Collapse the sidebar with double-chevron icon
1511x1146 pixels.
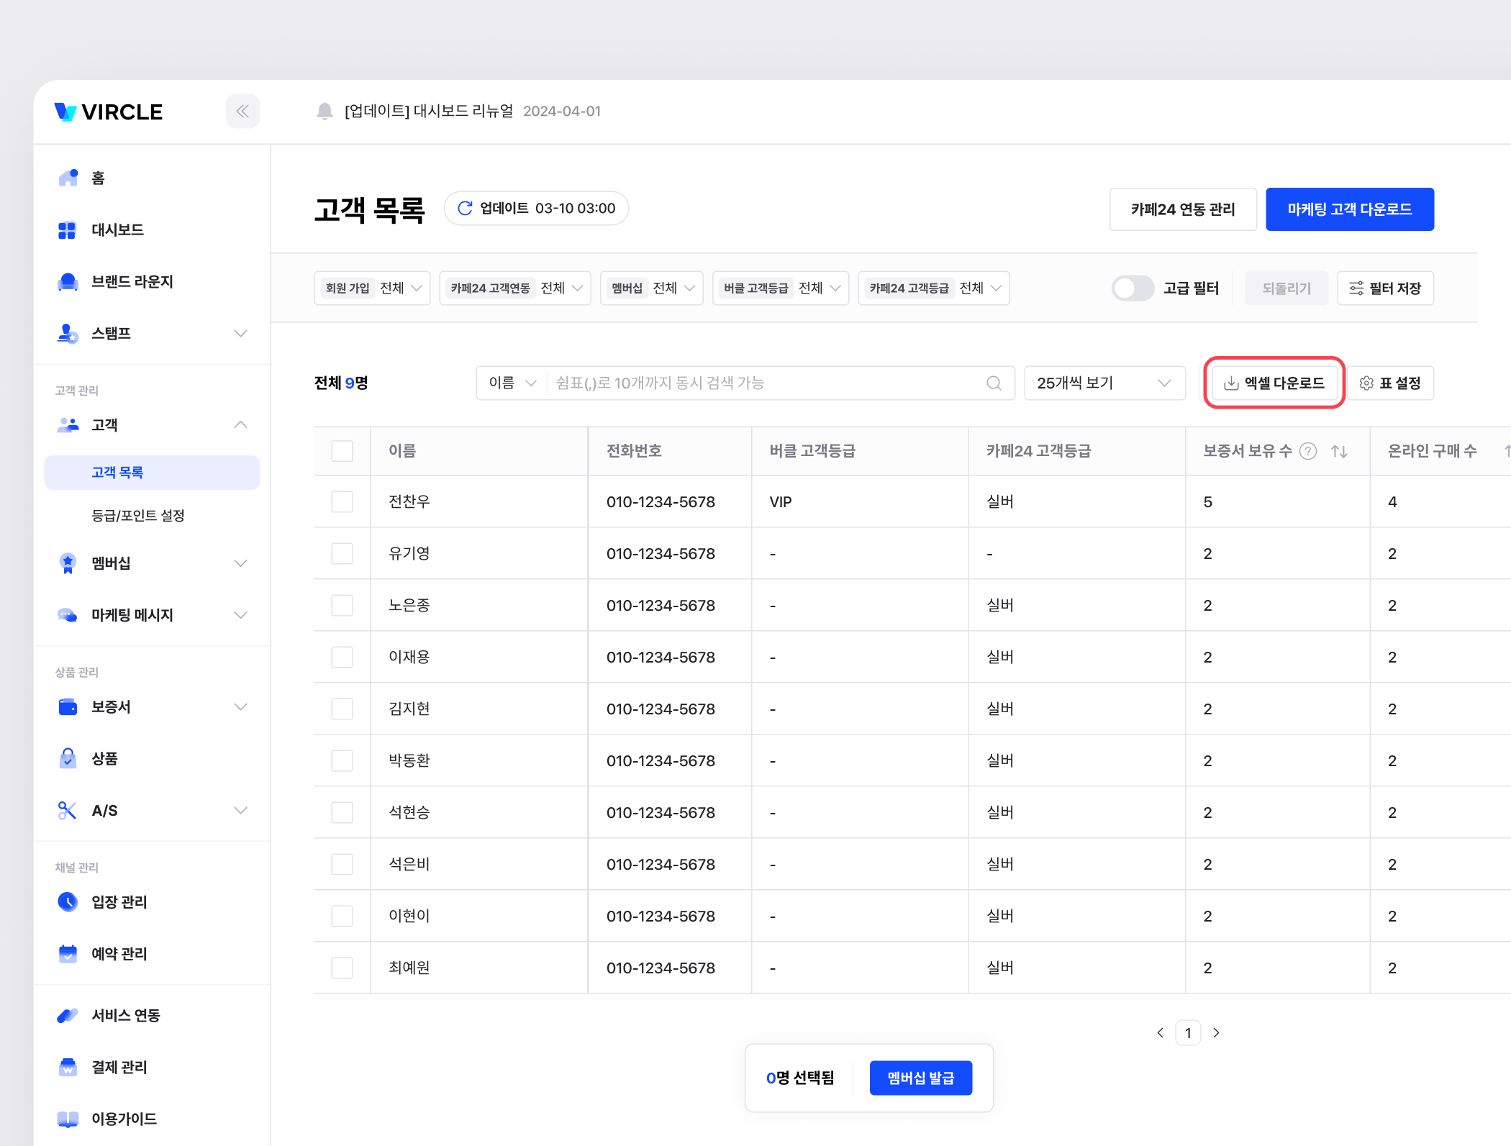(242, 112)
